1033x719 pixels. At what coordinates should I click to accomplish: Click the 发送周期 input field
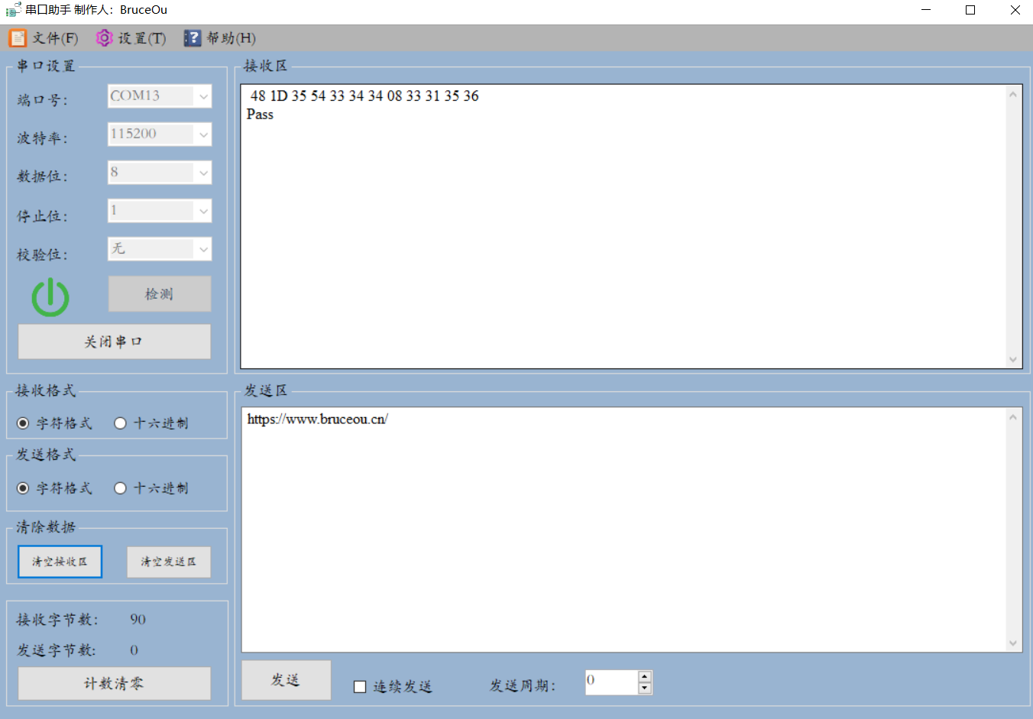click(611, 682)
